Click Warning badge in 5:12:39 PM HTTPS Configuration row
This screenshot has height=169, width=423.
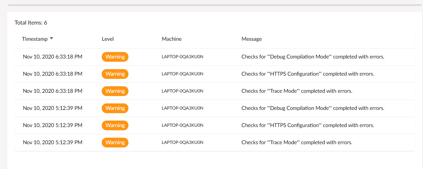coord(115,125)
